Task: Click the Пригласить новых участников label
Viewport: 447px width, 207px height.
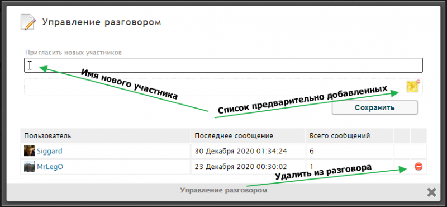Action: click(x=74, y=53)
